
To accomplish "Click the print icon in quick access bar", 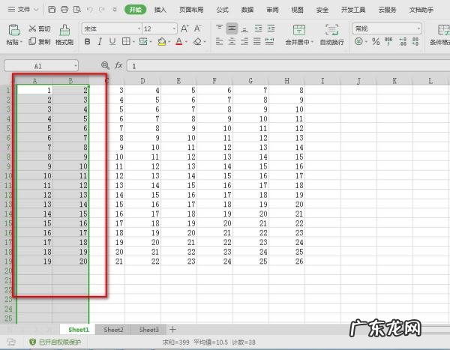I will click(64, 10).
